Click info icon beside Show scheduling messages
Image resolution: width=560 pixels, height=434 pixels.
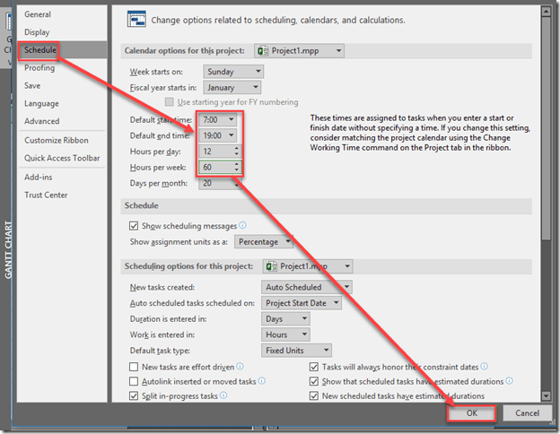click(242, 225)
